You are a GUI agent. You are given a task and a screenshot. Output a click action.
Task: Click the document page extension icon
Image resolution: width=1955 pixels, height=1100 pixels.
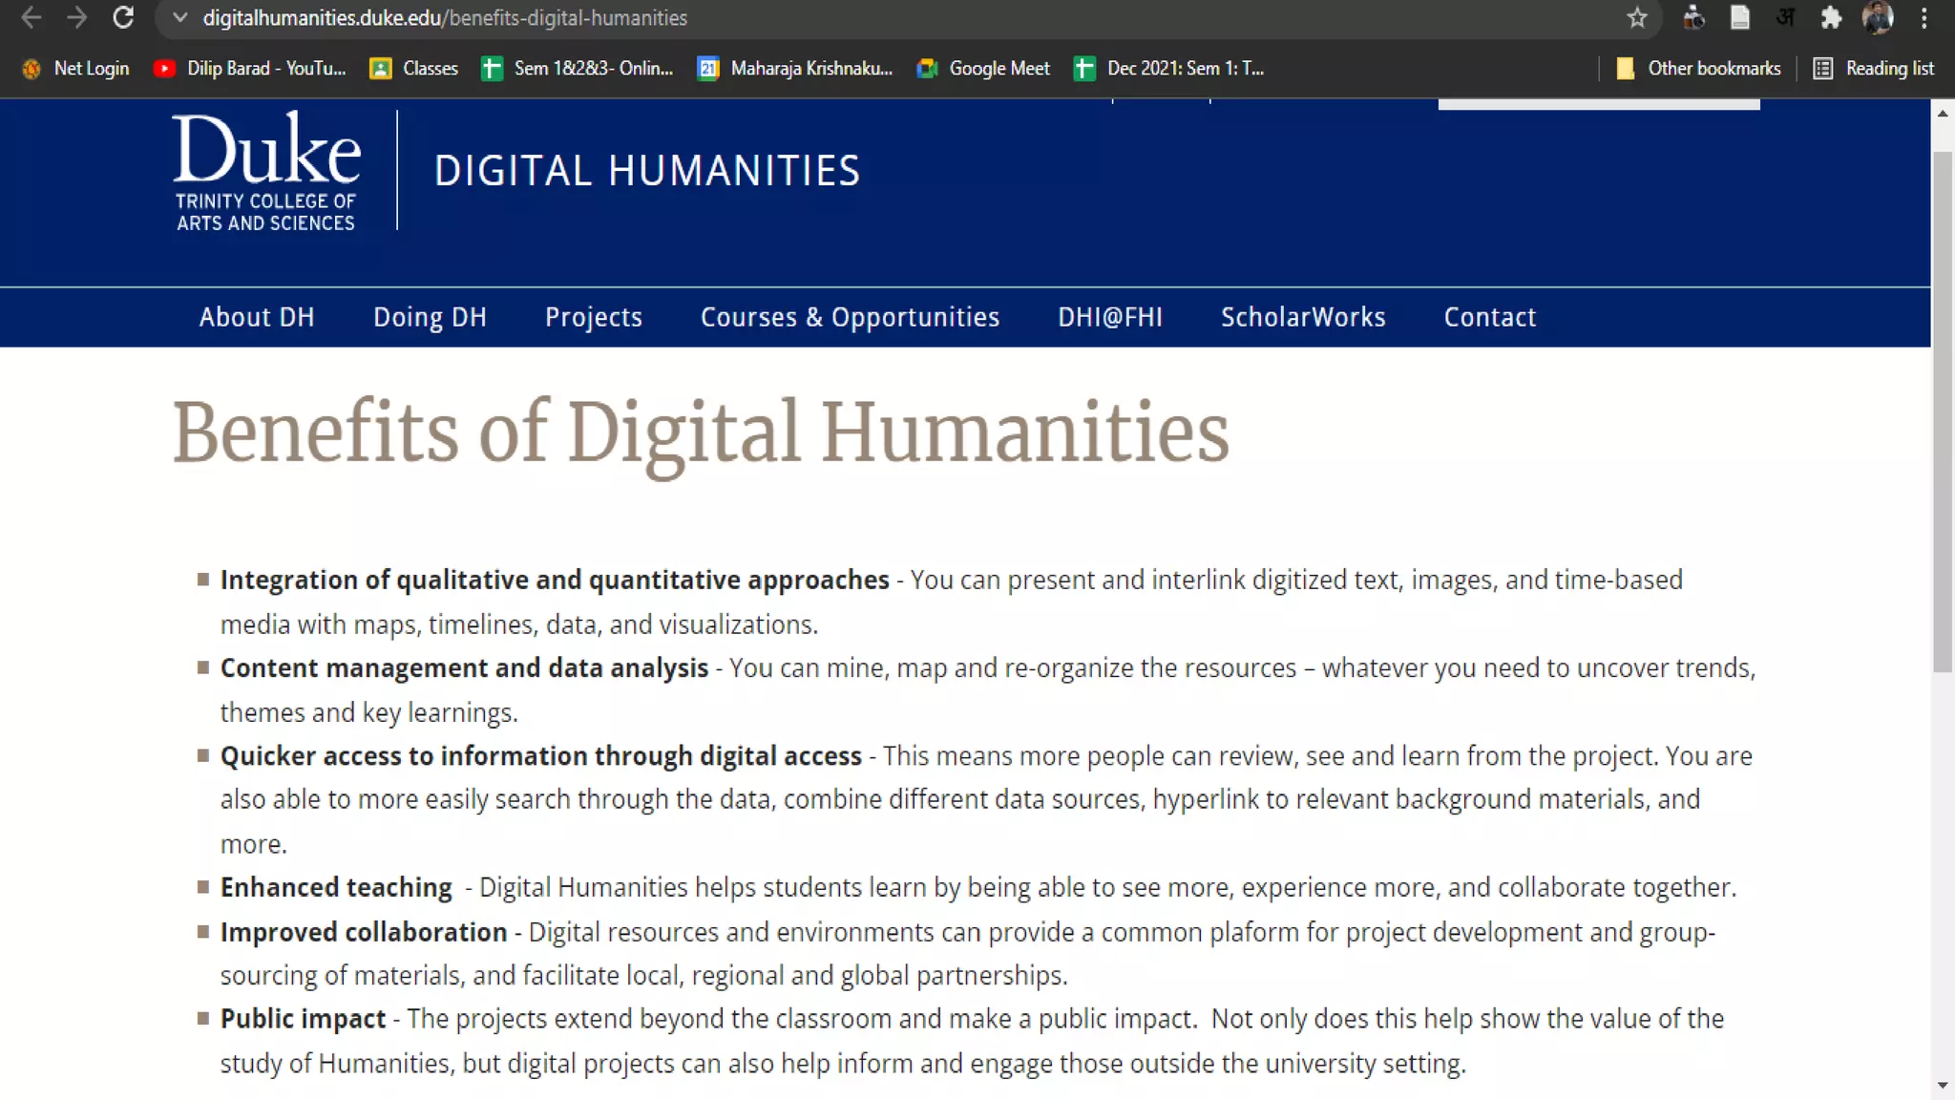pos(1740,18)
